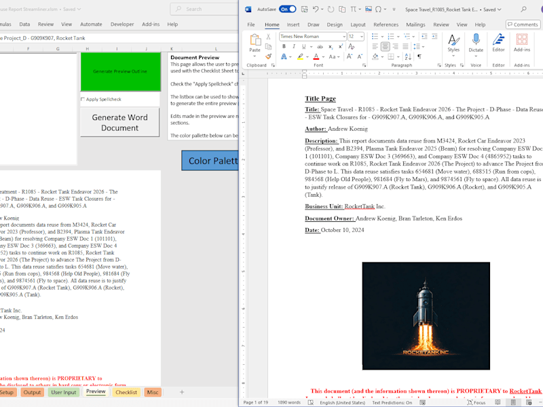
Task: Toggle Subscript formatting
Action: click(x=331, y=46)
